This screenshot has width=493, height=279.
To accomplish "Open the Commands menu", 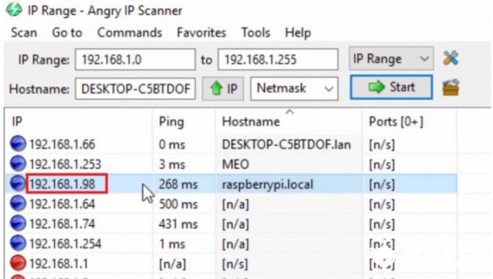I will (130, 33).
